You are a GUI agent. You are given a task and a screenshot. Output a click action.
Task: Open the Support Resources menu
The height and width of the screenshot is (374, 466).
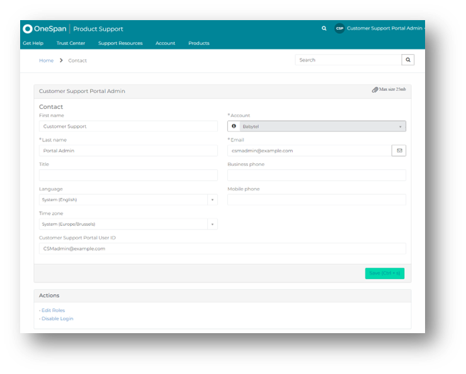point(120,43)
